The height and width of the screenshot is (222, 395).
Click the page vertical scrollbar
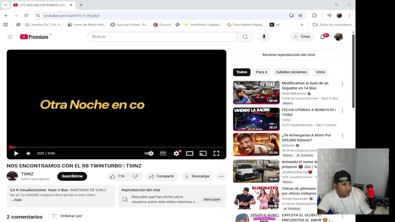(353, 71)
